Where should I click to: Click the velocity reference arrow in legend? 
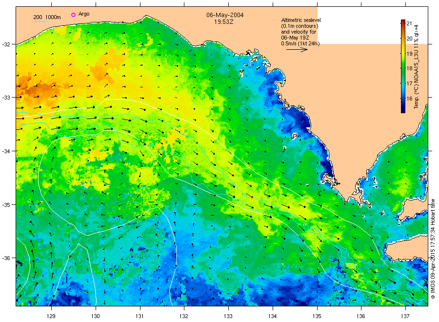pos(297,50)
